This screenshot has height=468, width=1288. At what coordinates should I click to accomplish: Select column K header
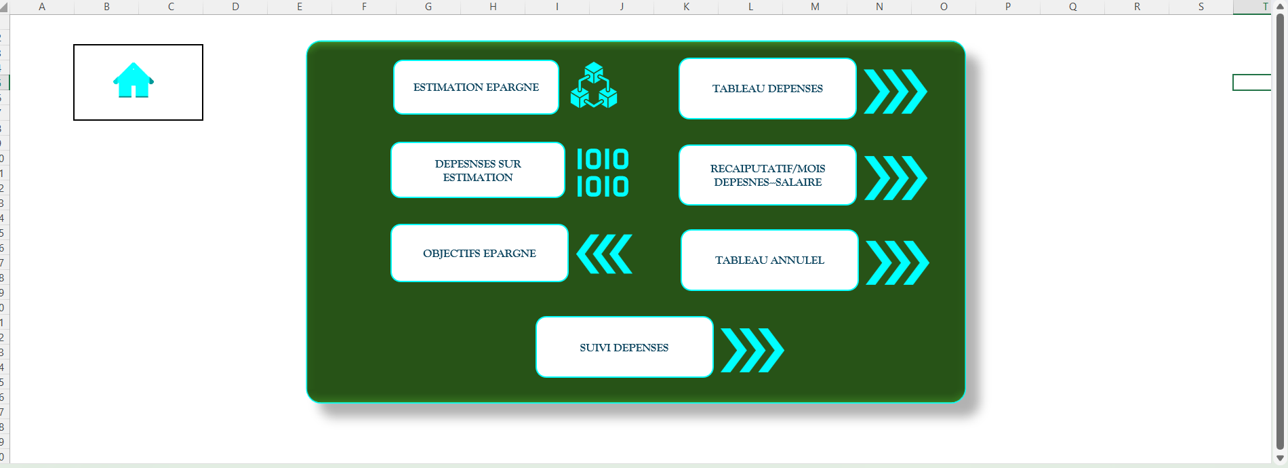(x=686, y=7)
